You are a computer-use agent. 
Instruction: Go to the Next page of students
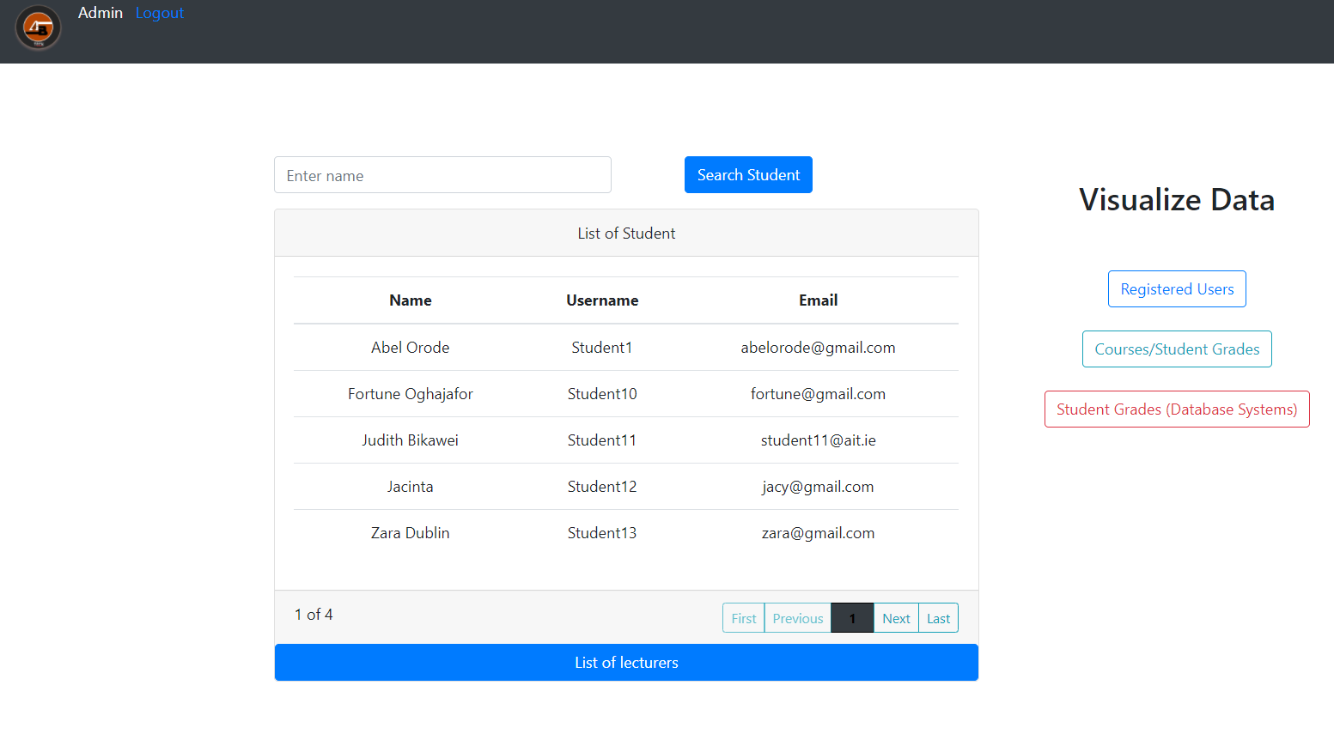(895, 617)
